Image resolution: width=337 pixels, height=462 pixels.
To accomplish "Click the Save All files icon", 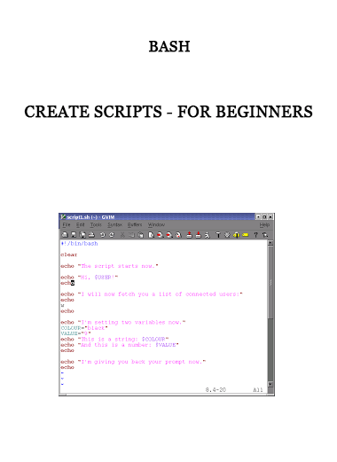I will pyautogui.click(x=82, y=235).
